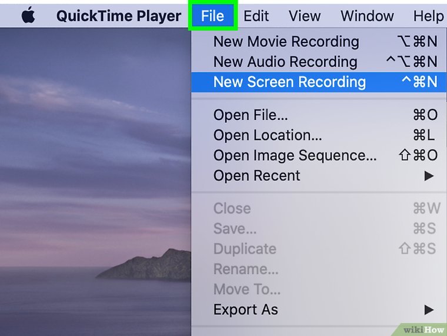Click the Open Recent submenu arrow
447x336 pixels.
pyautogui.click(x=429, y=176)
